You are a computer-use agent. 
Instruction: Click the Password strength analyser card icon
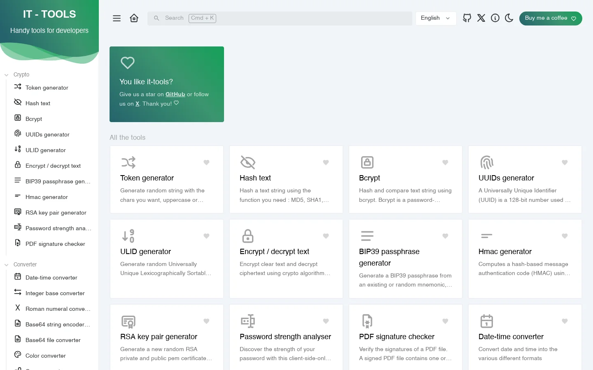pyautogui.click(x=248, y=321)
